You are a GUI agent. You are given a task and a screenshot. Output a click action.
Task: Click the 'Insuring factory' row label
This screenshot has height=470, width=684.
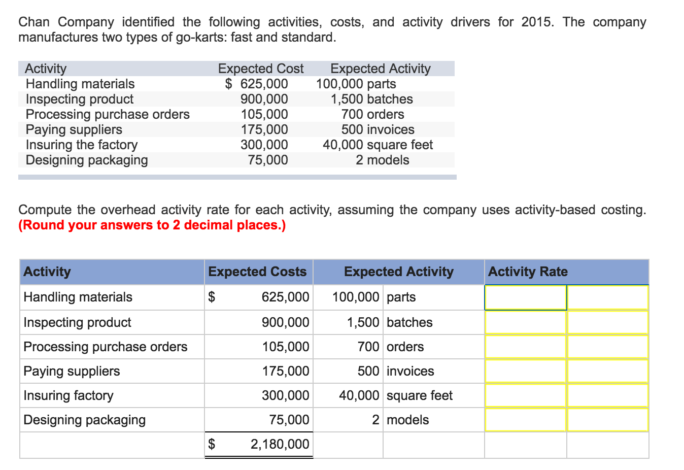[69, 395]
